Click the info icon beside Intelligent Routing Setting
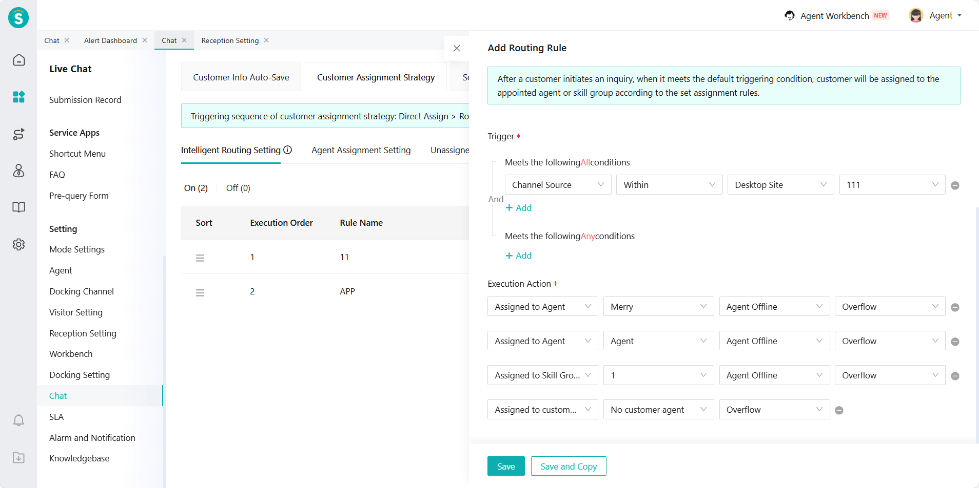The width and height of the screenshot is (979, 488). click(x=288, y=150)
